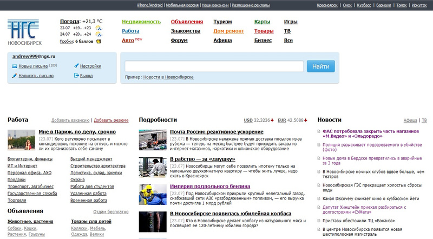This screenshot has height=239, width=433.
Task: Open the Недвижимость section
Action: tap(141, 22)
